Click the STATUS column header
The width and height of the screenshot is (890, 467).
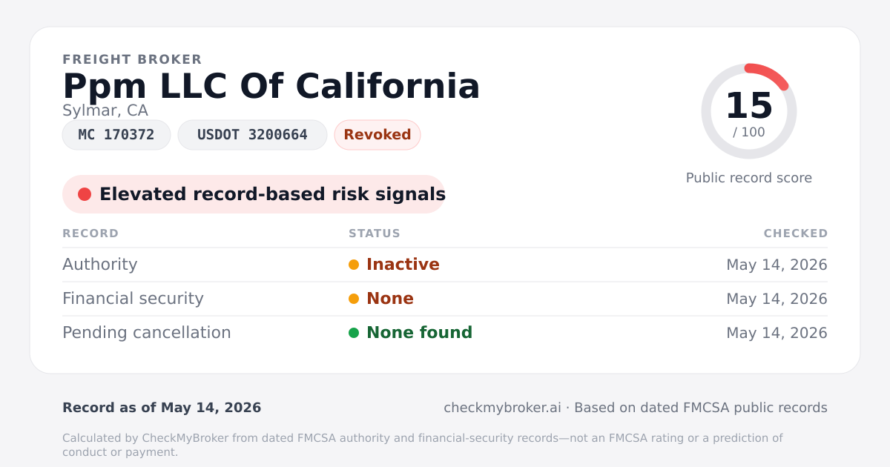pyautogui.click(x=375, y=233)
